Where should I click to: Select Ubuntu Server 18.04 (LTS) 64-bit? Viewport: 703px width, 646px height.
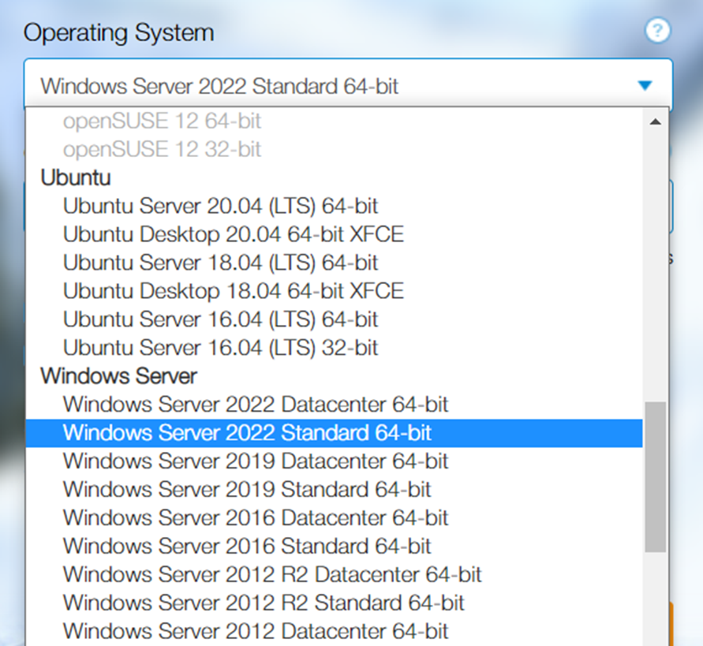coord(334,263)
